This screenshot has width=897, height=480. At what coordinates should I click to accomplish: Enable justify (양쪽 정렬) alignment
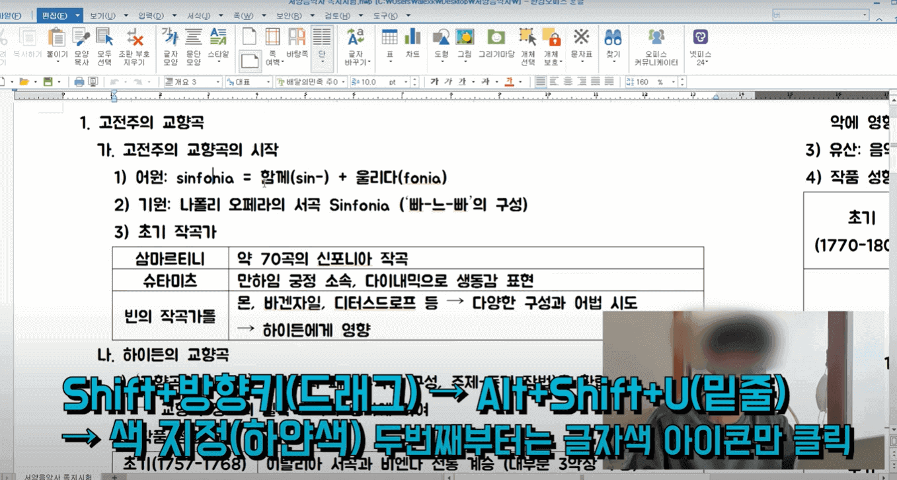[541, 82]
